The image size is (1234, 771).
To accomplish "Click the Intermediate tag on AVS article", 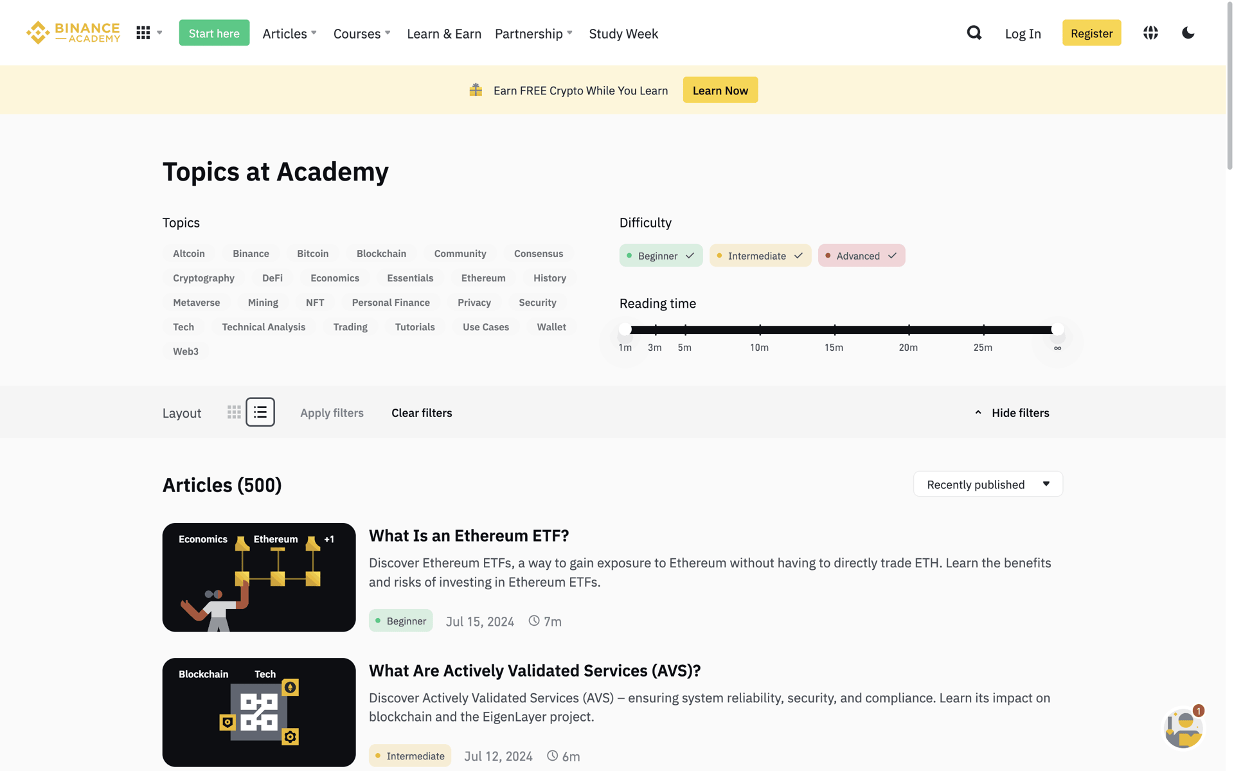I will coord(410,756).
